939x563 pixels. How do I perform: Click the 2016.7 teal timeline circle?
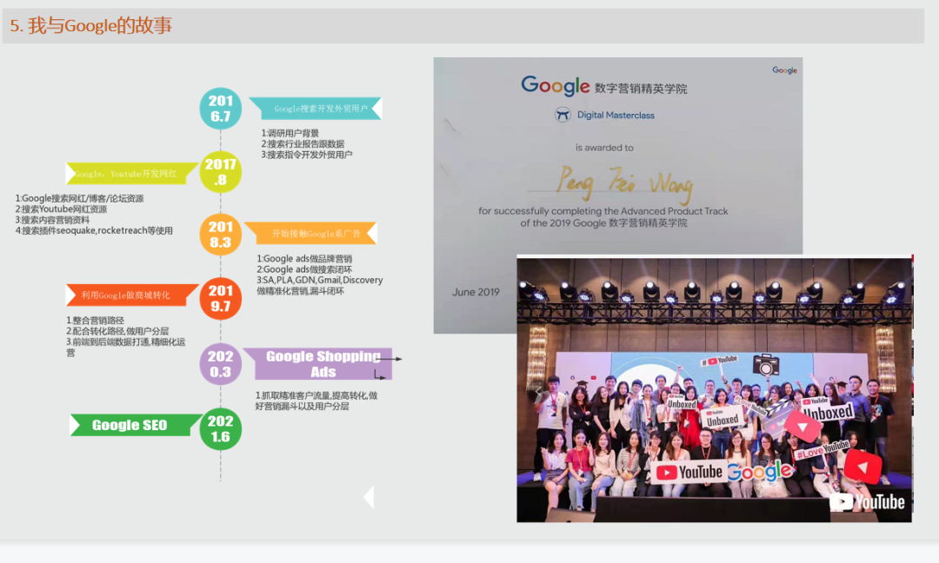click(220, 109)
